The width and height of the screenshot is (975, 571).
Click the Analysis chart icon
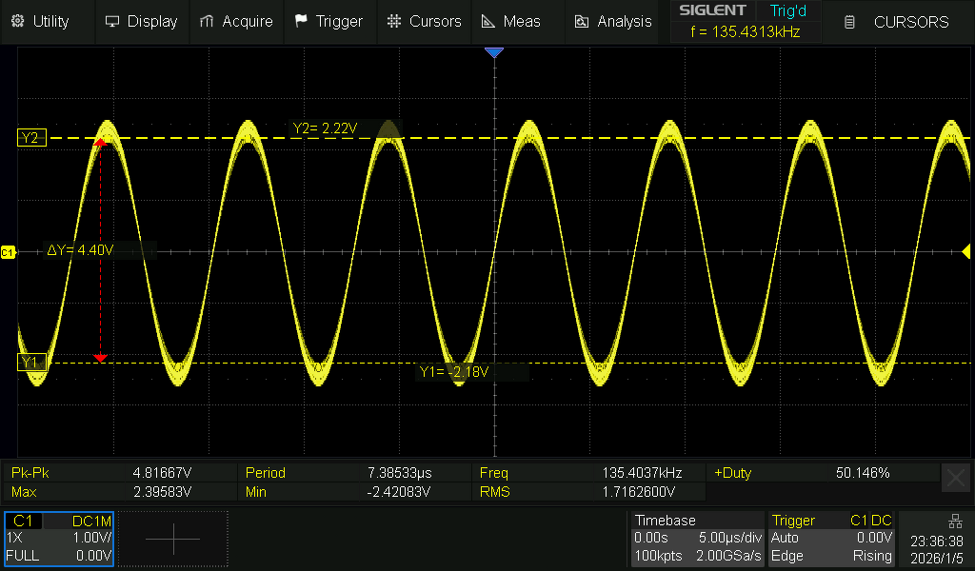[582, 22]
